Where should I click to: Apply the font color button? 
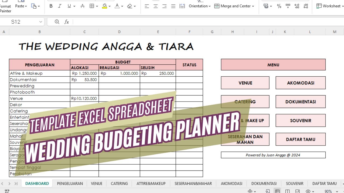click(117, 6)
